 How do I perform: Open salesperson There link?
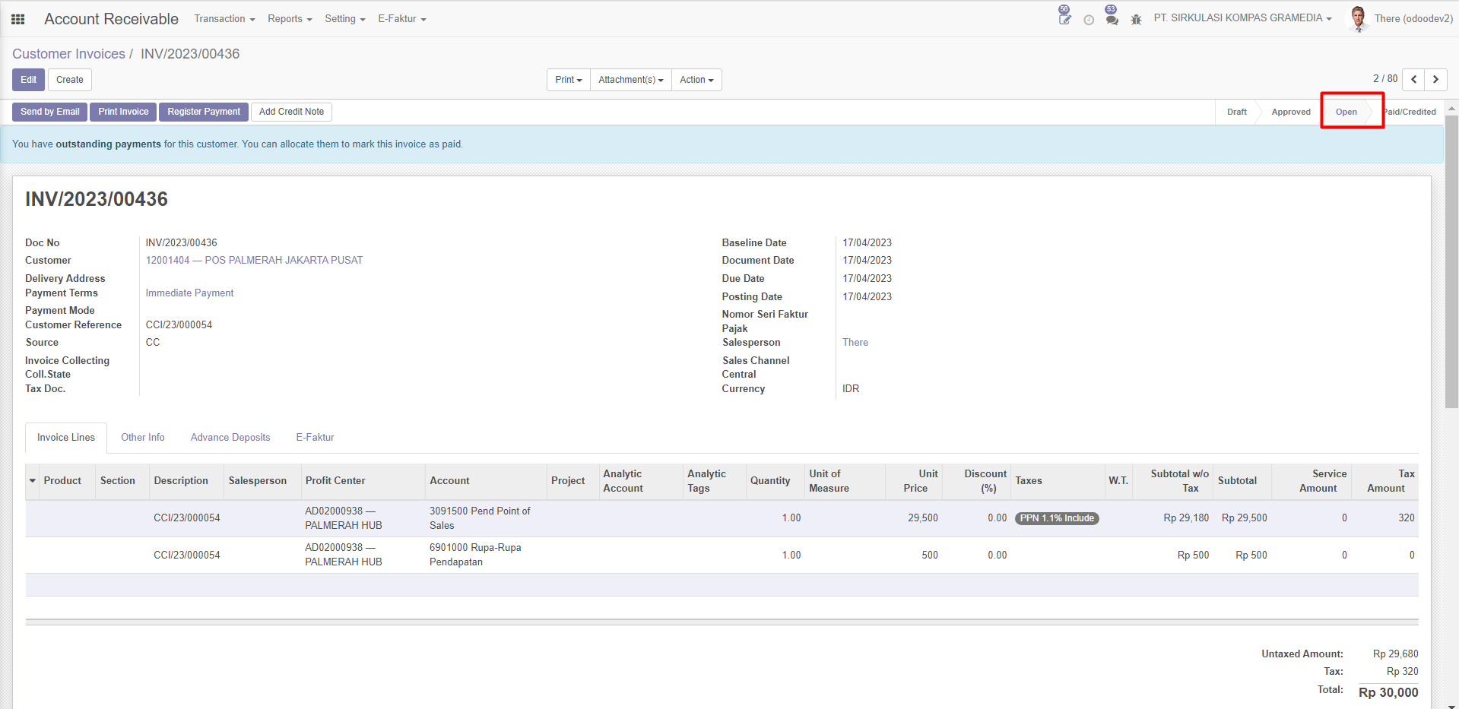pyautogui.click(x=855, y=343)
